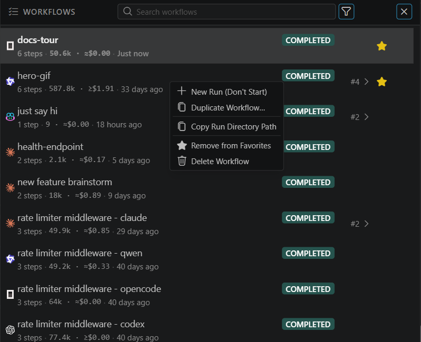Image resolution: width=421 pixels, height=342 pixels.
Task: Click COMPLETED badge on docs-tour row
Action: (x=308, y=40)
